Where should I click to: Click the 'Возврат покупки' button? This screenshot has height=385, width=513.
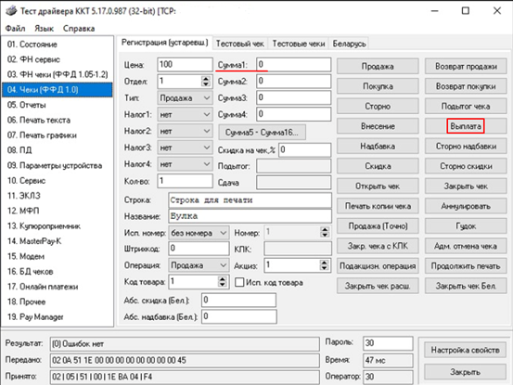pos(466,86)
